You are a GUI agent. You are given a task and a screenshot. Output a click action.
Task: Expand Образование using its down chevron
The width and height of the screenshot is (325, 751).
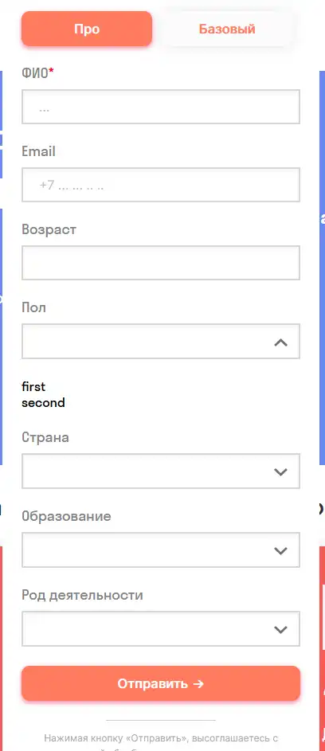coord(280,551)
